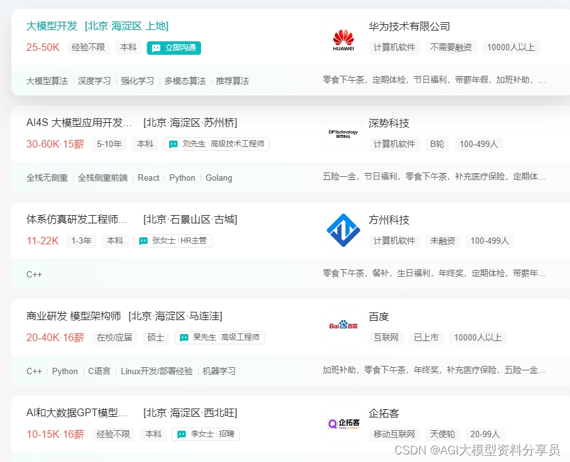The height and width of the screenshot is (462, 570).
Task: Open the AI和大数据GPT模型 job link
Action: pos(77,413)
